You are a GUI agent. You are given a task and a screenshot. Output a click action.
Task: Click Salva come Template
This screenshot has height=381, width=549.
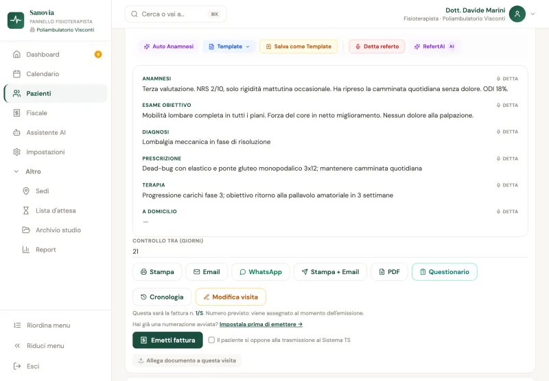point(299,47)
